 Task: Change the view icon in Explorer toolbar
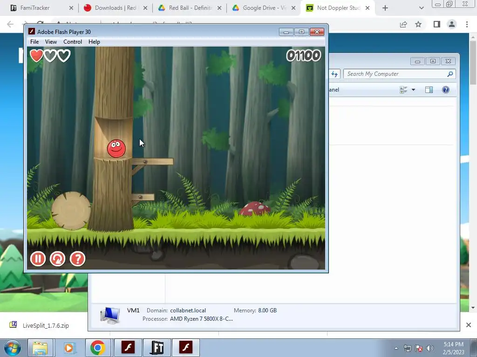click(403, 90)
